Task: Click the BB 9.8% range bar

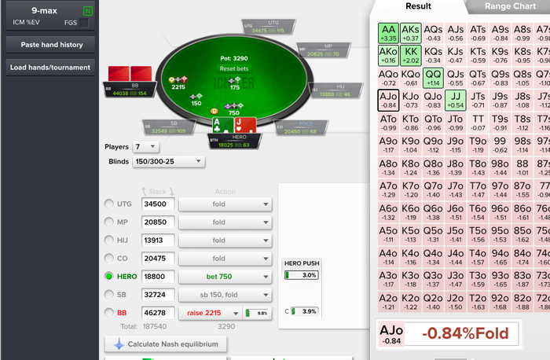Action: click(257, 313)
